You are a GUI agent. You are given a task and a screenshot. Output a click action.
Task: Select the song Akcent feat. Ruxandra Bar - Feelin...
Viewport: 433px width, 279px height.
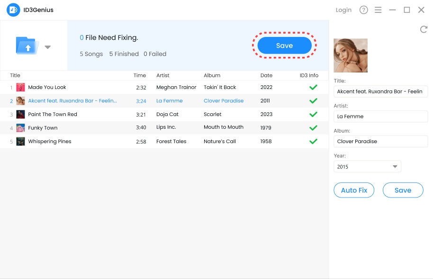72,101
